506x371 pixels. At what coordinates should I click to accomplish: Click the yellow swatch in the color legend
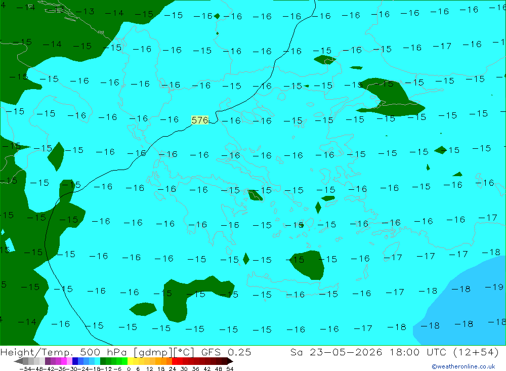[x=130, y=361]
